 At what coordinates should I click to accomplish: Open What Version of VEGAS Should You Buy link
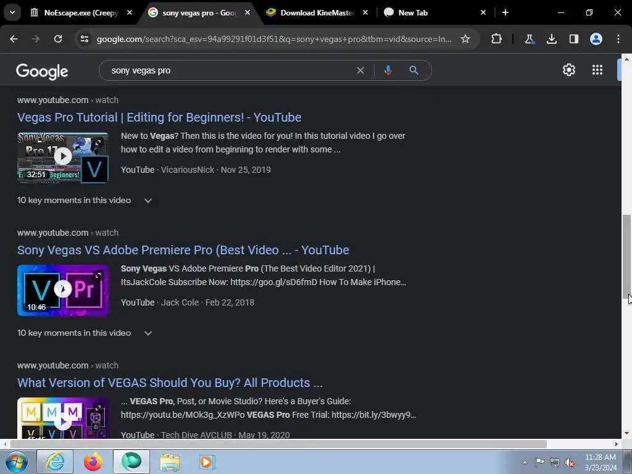pos(170,383)
